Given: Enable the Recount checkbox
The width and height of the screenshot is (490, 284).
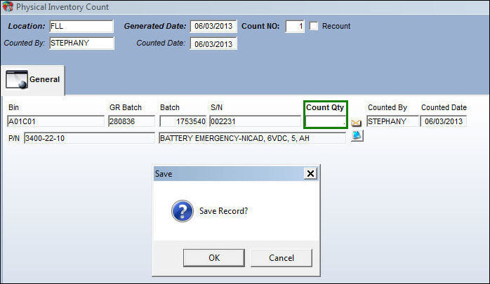Looking at the screenshot, I should click(x=313, y=26).
